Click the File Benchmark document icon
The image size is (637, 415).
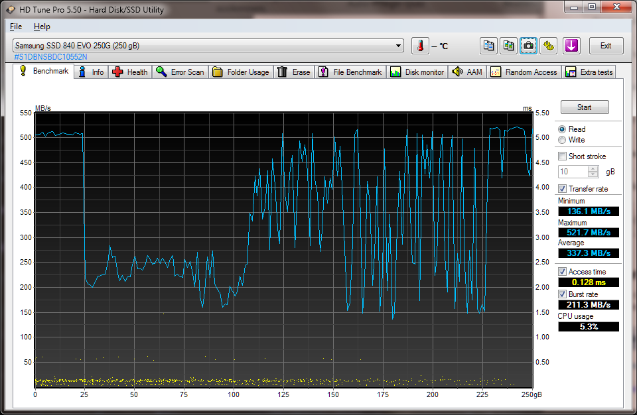(323, 72)
